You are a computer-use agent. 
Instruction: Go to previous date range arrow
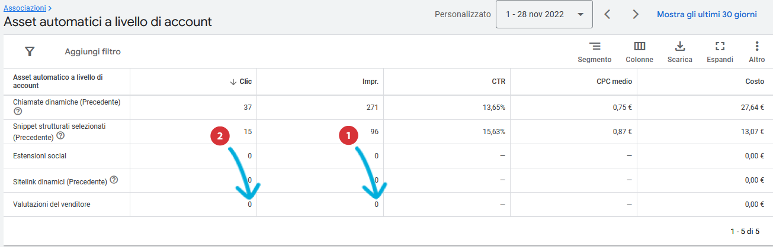(x=607, y=14)
